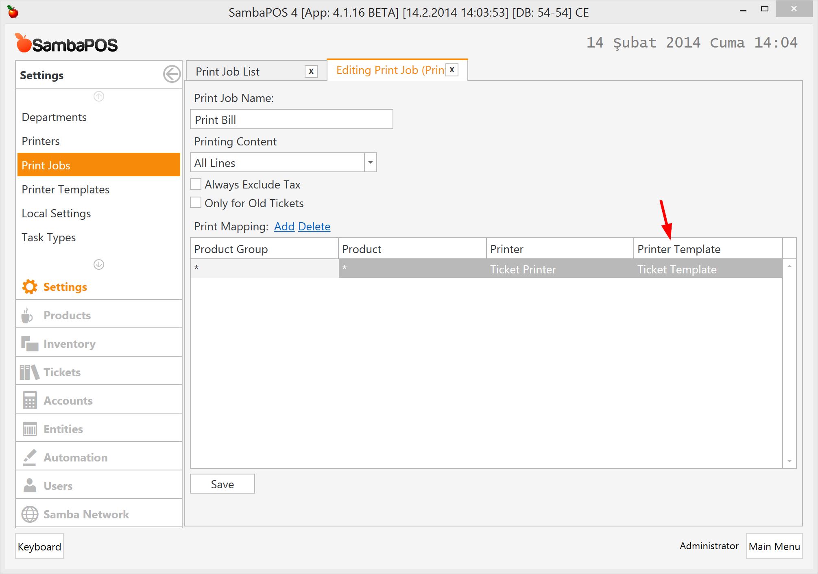The height and width of the screenshot is (574, 818).
Task: Open the Products cup icon
Action: (x=27, y=315)
